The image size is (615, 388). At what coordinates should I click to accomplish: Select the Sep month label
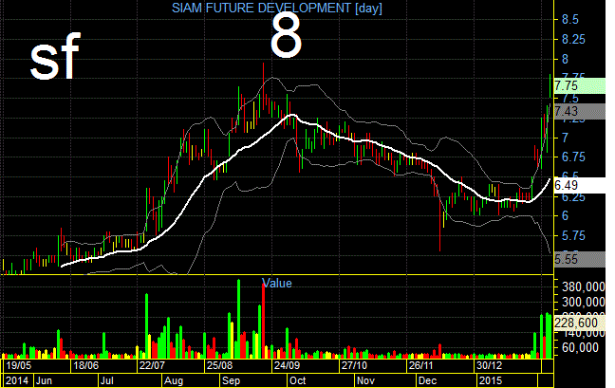click(x=231, y=380)
